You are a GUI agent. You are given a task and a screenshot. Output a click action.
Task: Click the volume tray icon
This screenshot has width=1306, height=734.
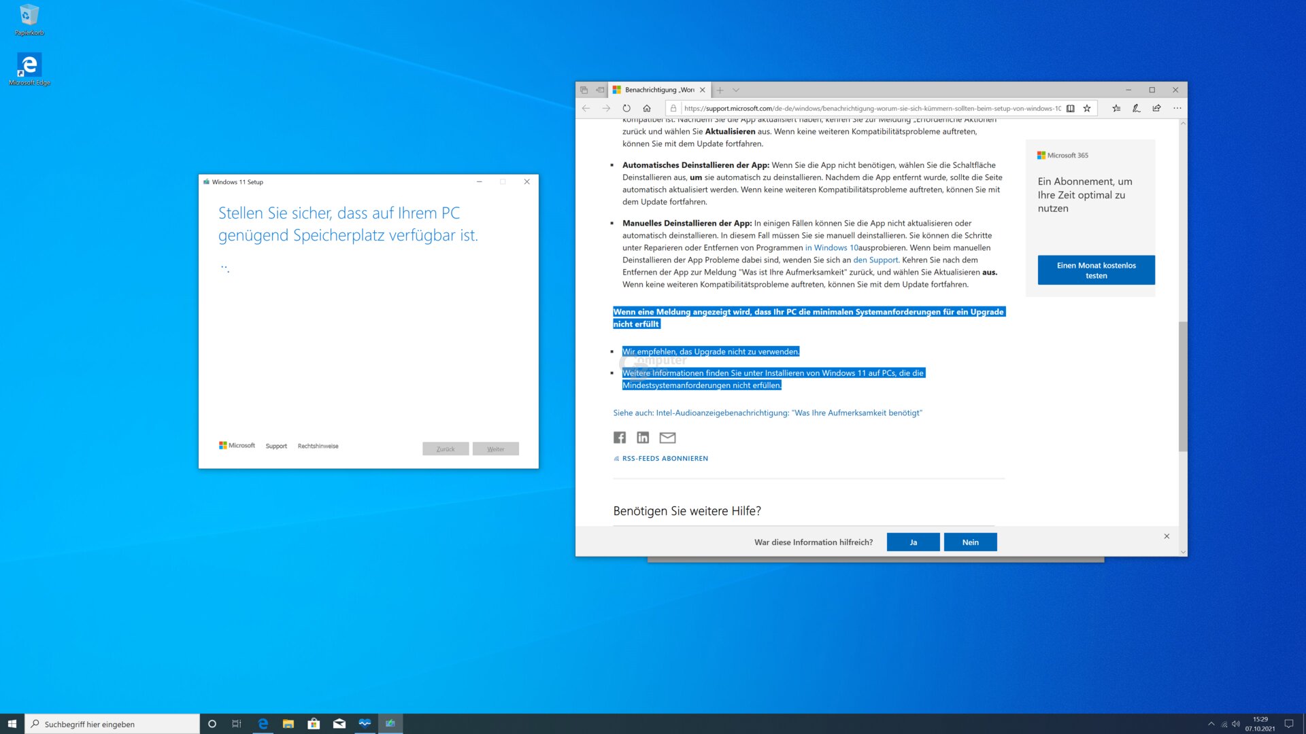(1236, 724)
